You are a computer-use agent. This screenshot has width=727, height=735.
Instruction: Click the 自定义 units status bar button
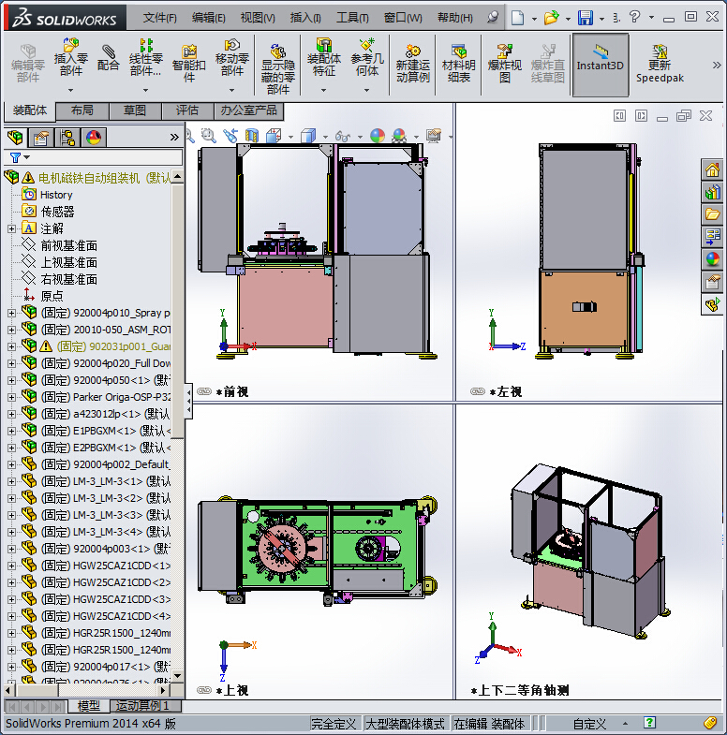pos(589,724)
